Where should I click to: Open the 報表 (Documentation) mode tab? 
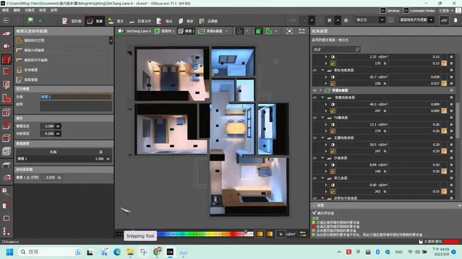click(186, 21)
